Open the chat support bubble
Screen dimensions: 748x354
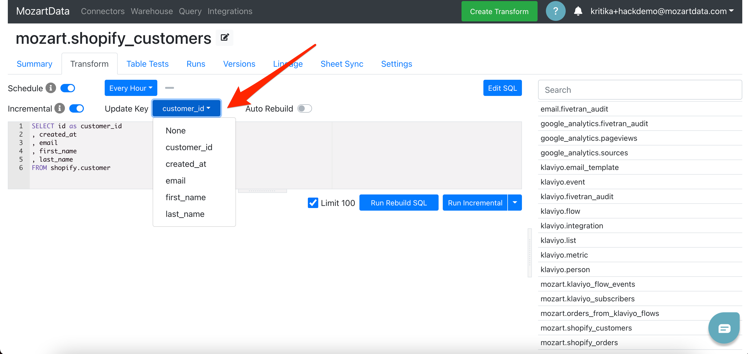pyautogui.click(x=724, y=328)
